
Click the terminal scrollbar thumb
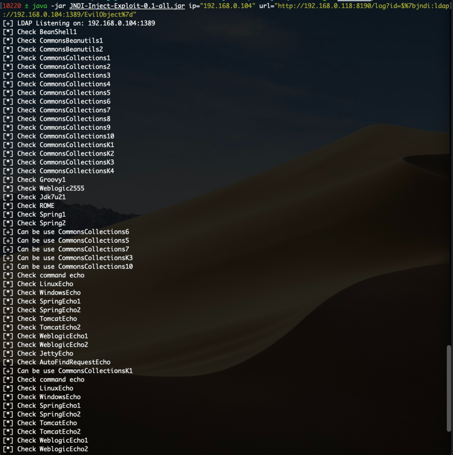click(x=449, y=388)
